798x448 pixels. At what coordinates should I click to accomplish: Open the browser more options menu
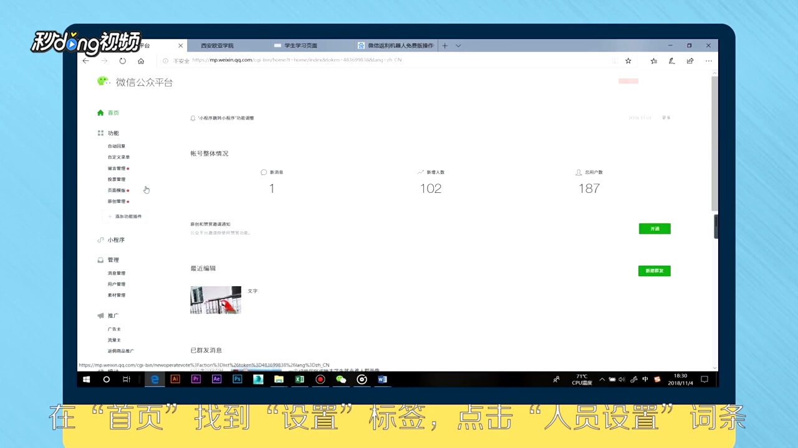709,61
